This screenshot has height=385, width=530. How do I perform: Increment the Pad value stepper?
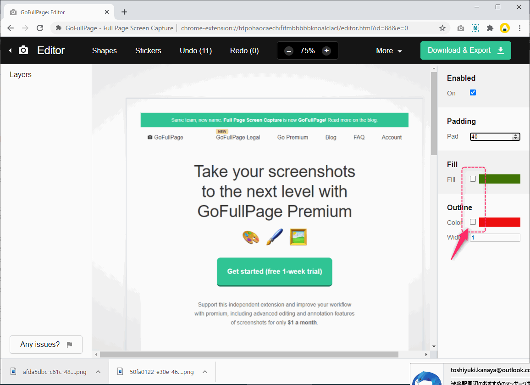(x=515, y=135)
